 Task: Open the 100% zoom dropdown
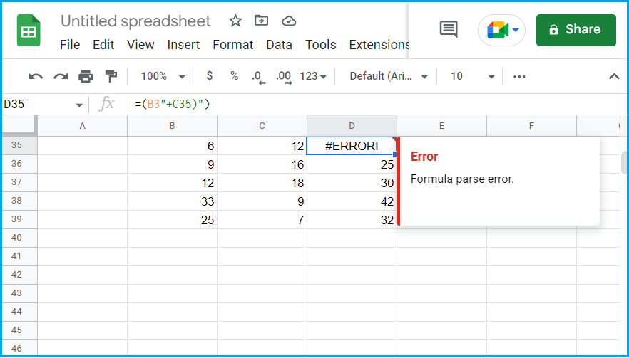163,76
